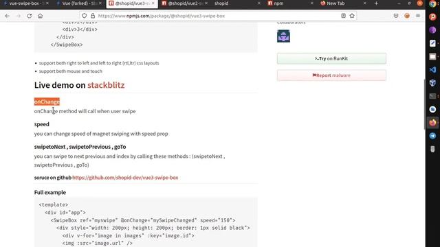Launch Google Chrome from the dock
This screenshot has width=440, height=247.
click(x=432, y=4)
